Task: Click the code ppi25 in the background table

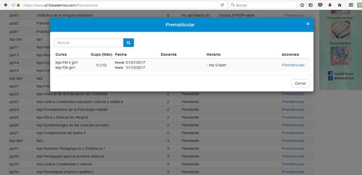Action: point(14,117)
